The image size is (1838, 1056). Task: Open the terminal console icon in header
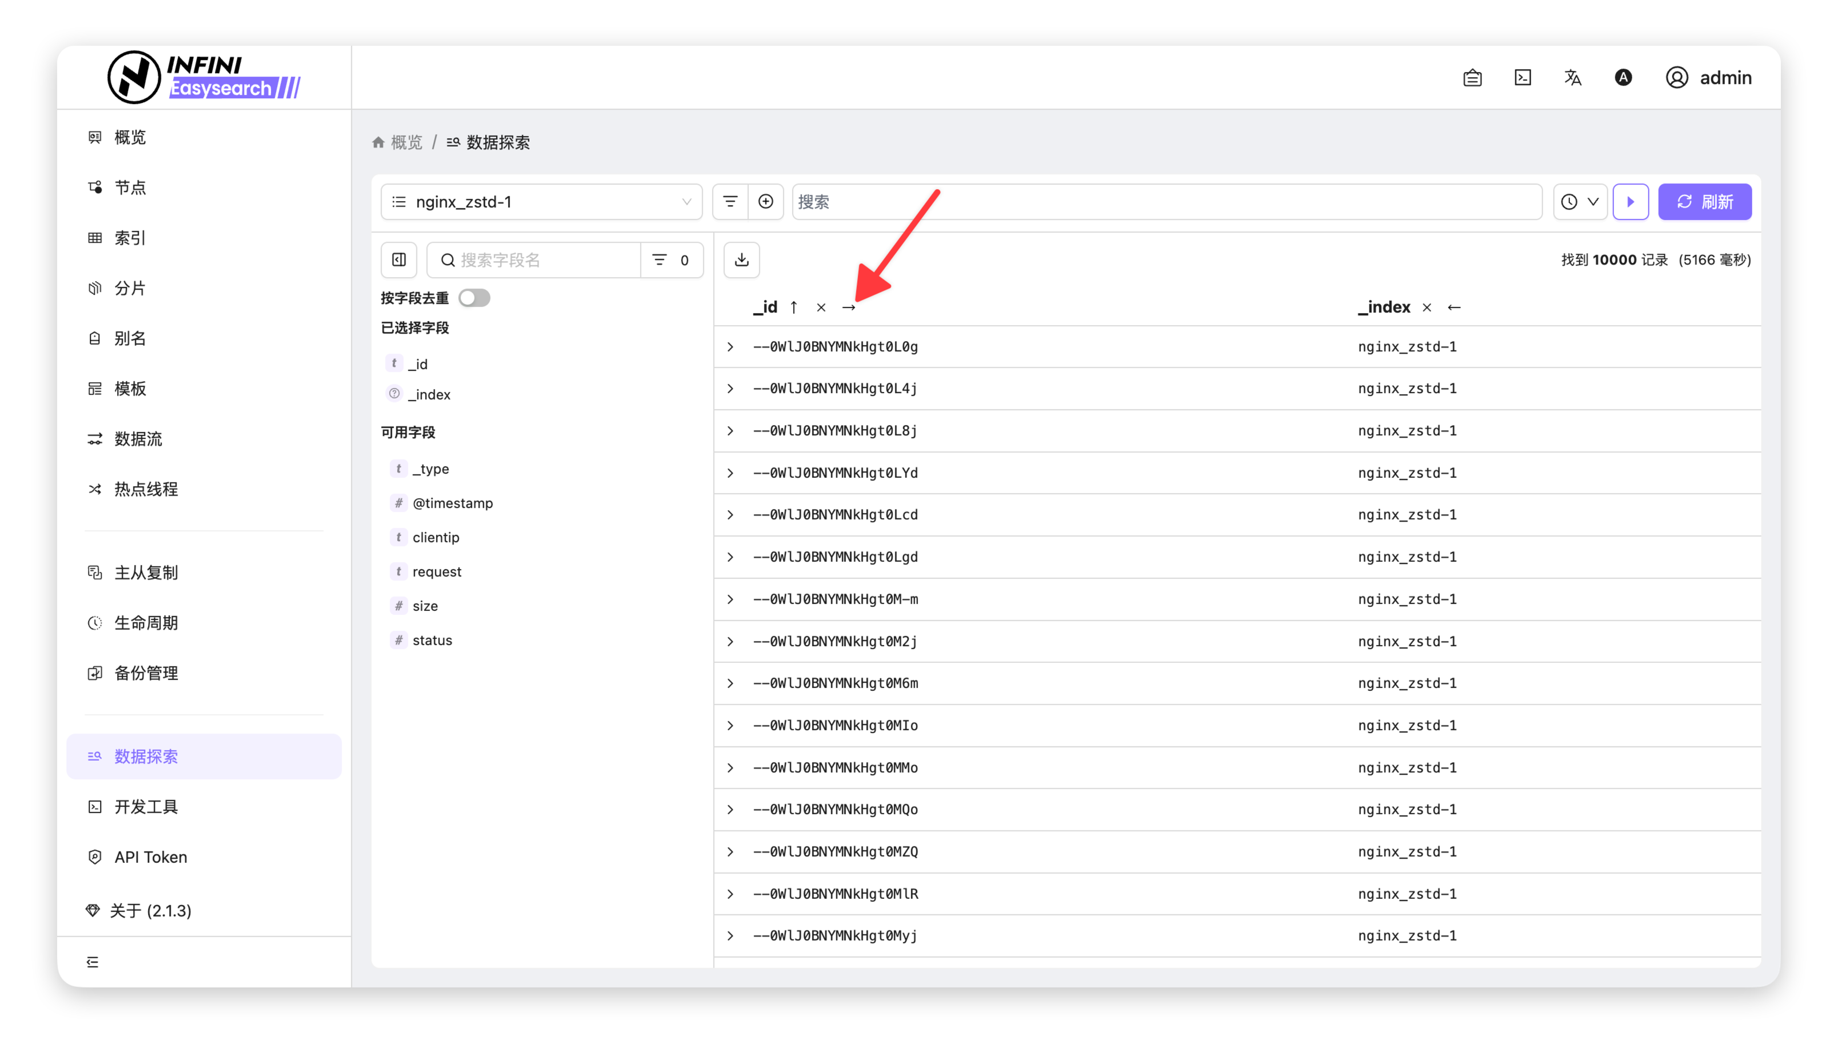[x=1523, y=78]
